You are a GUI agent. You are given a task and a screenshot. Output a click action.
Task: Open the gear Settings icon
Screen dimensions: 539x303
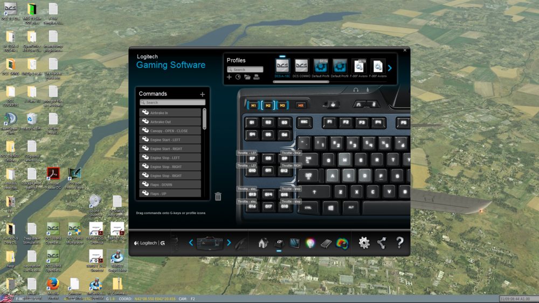(364, 243)
